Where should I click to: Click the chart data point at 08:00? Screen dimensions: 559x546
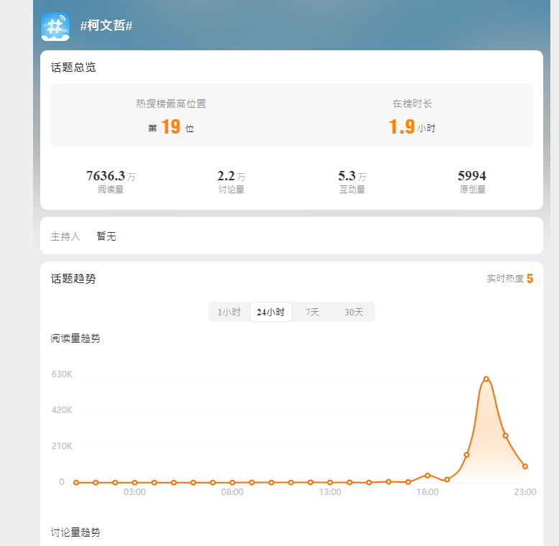click(x=232, y=483)
